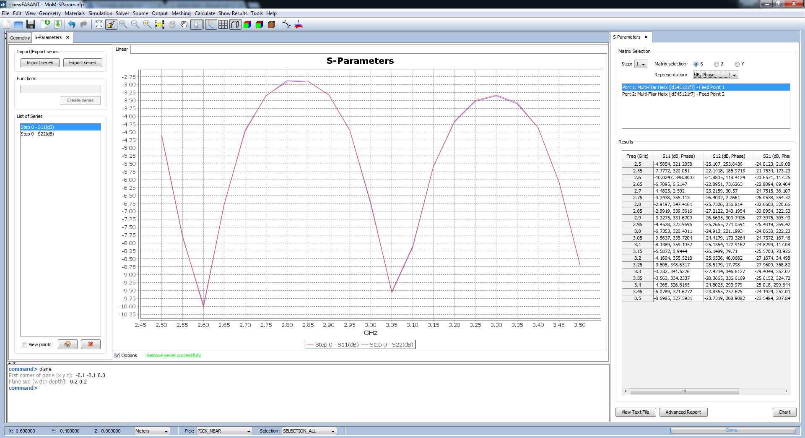Select the Pan hand tool
The image size is (805, 438).
[x=184, y=24]
